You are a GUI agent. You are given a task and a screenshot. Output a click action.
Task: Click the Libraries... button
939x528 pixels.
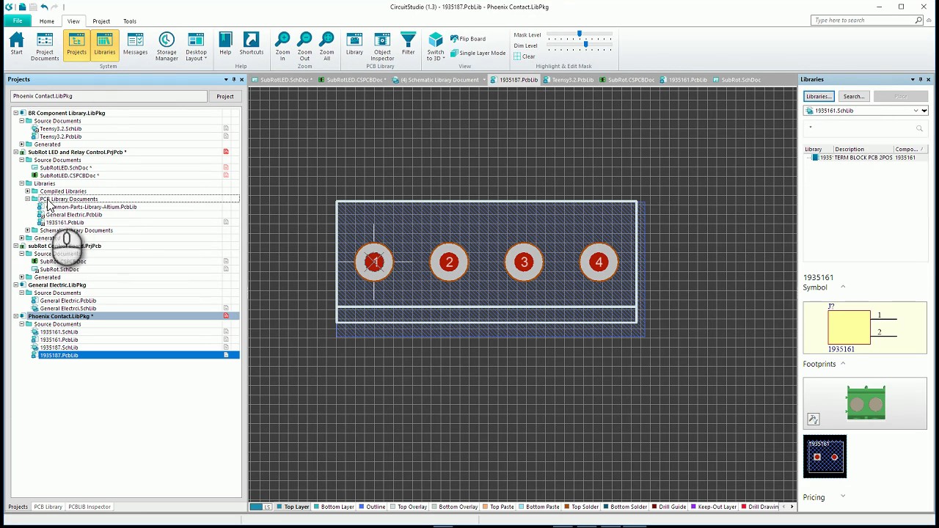[x=818, y=96]
